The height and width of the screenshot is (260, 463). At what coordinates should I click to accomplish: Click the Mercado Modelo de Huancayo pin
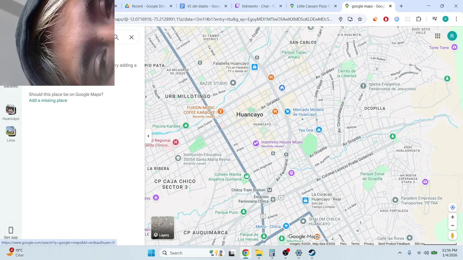288,112
